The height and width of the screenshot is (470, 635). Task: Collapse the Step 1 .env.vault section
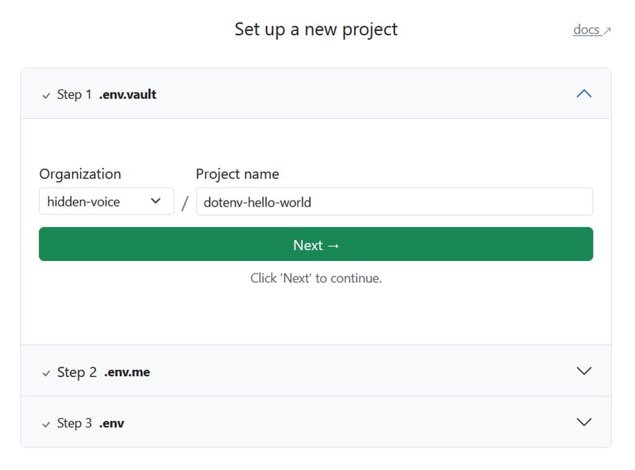[584, 93]
